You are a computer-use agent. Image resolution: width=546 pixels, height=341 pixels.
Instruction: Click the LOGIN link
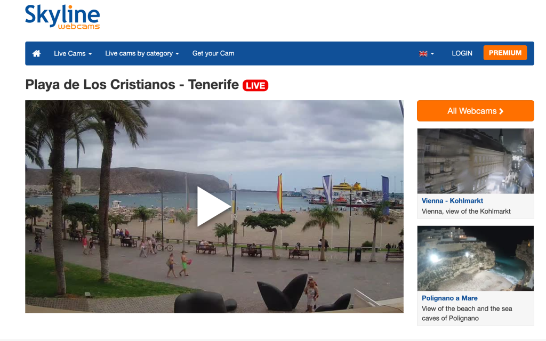tap(462, 53)
